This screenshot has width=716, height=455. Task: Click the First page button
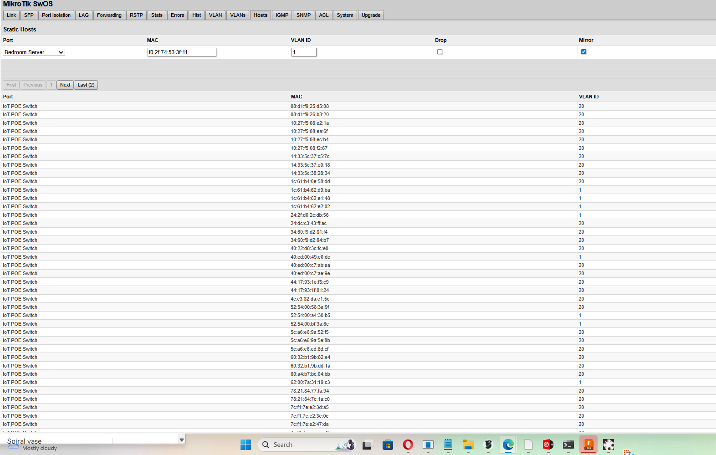(11, 85)
